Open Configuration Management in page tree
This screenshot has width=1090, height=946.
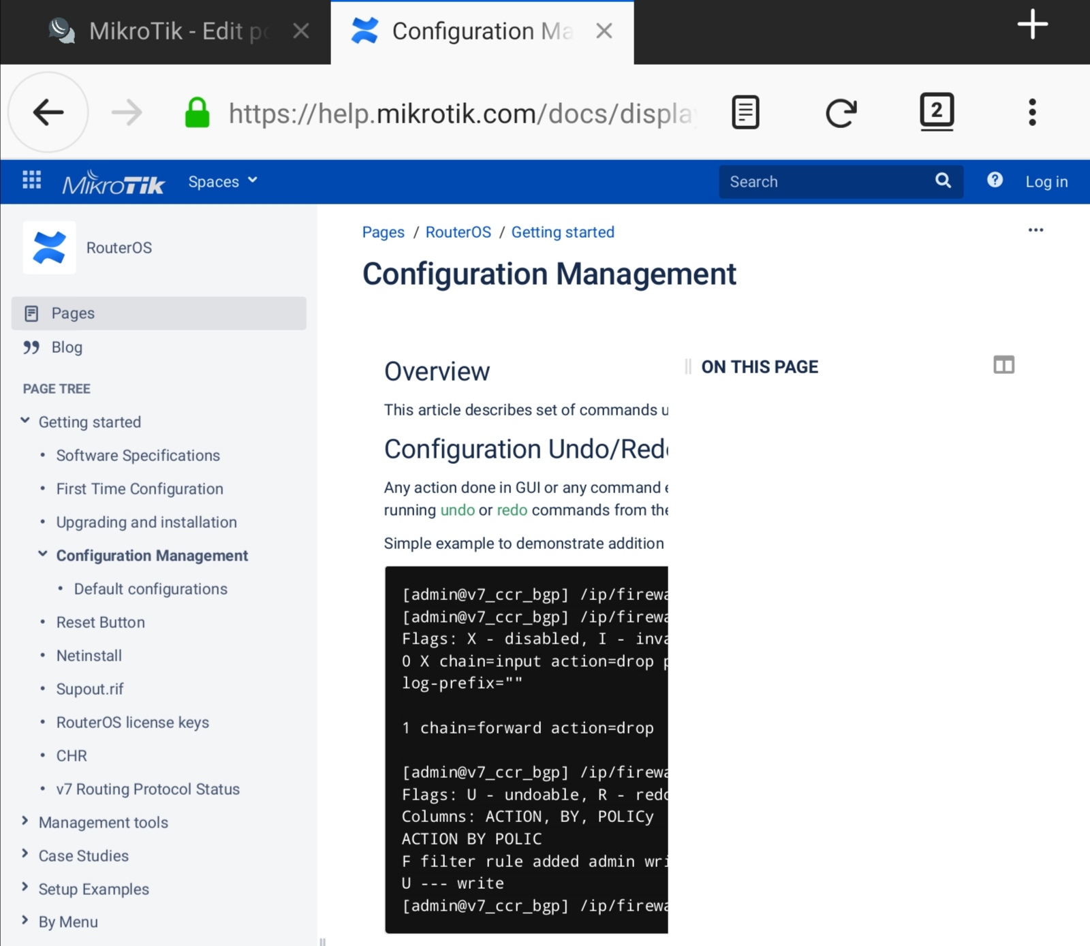click(152, 556)
